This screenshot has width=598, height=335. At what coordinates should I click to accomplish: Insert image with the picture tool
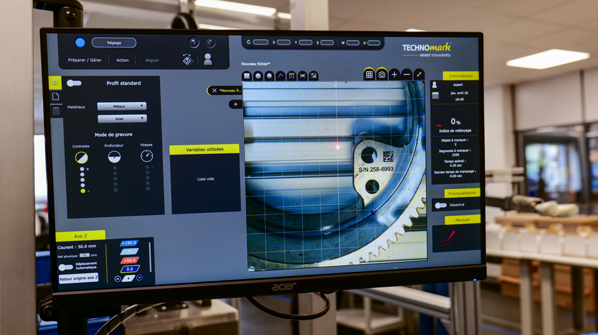pyautogui.click(x=314, y=76)
